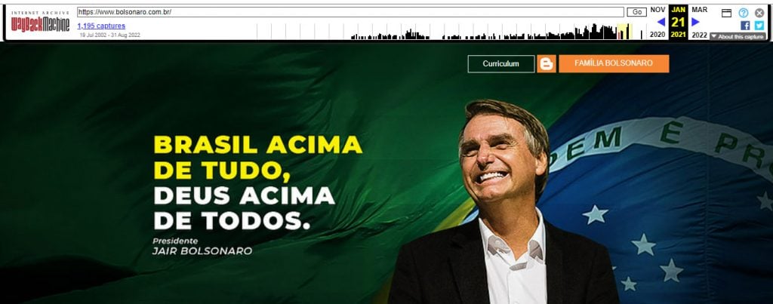Open the Wayback help question-mark icon
Screen dimensions: 773x304
pyautogui.click(x=744, y=13)
